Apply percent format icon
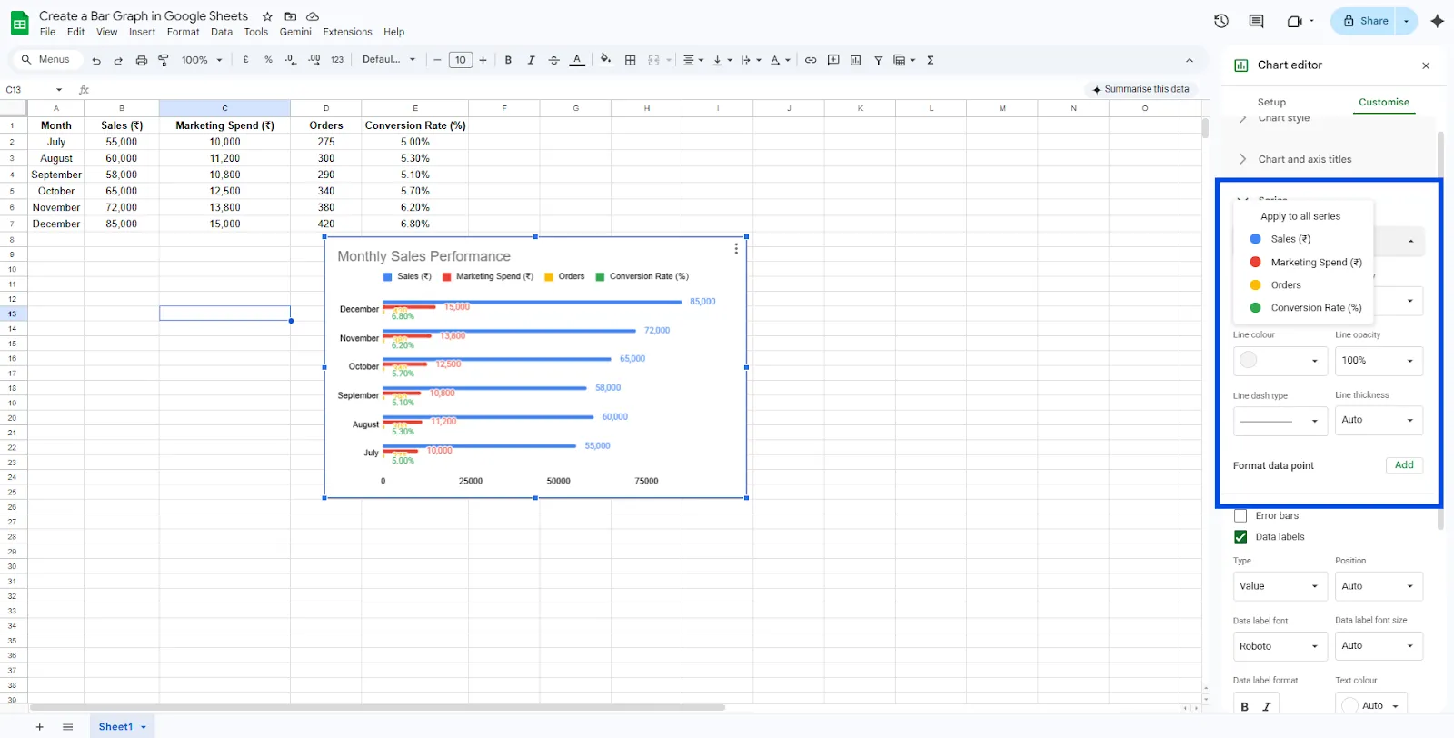Image resolution: width=1454 pixels, height=738 pixels. coord(268,60)
